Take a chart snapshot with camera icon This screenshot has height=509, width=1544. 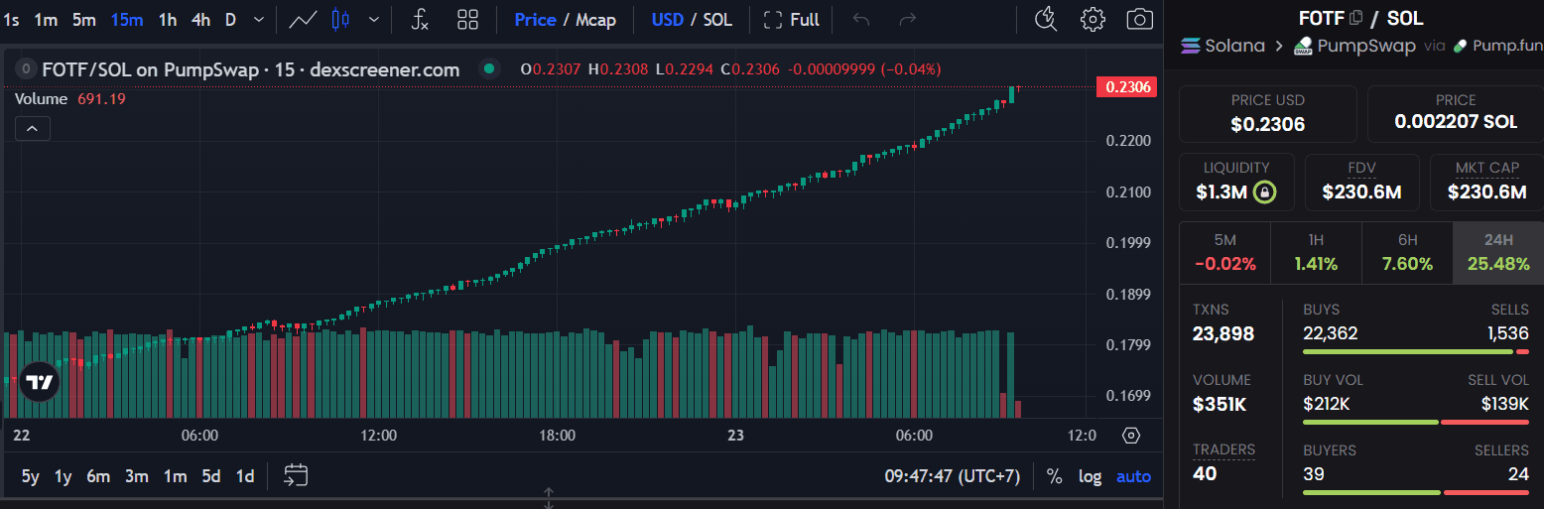point(1140,19)
